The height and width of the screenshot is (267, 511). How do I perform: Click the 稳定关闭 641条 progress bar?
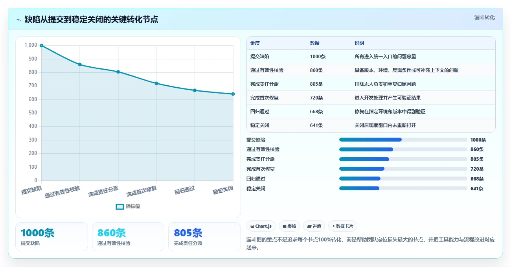click(403, 188)
